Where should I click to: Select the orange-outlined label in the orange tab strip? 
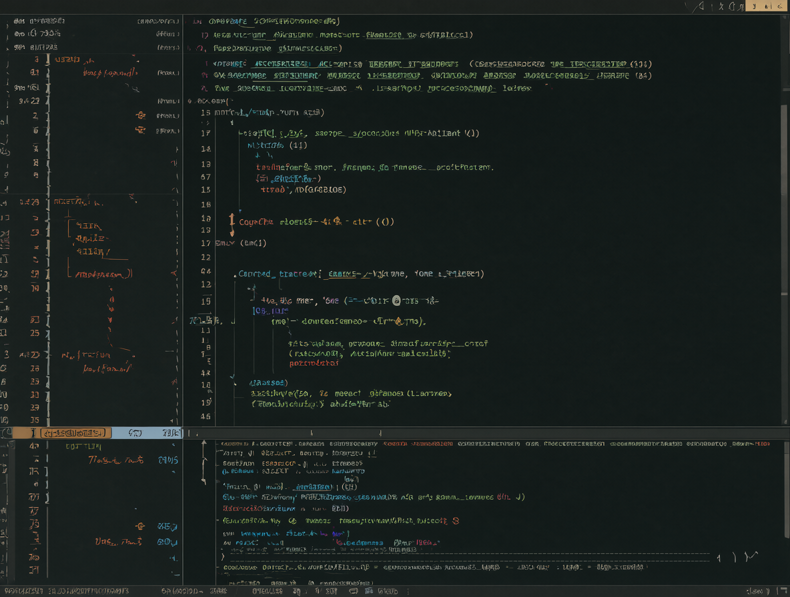click(75, 433)
